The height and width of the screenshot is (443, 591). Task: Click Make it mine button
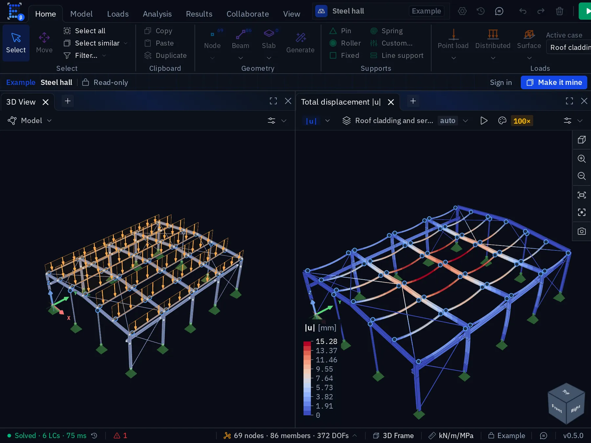pyautogui.click(x=554, y=82)
